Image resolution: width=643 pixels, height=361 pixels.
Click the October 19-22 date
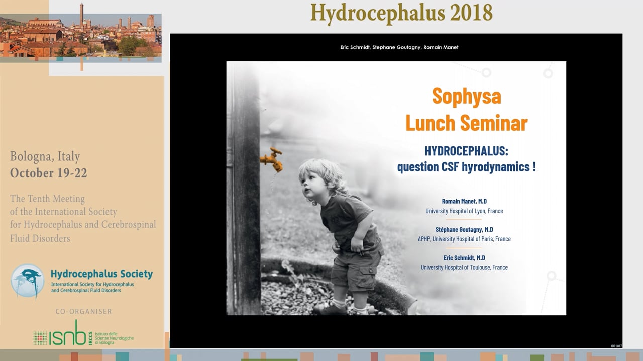[x=49, y=173]
